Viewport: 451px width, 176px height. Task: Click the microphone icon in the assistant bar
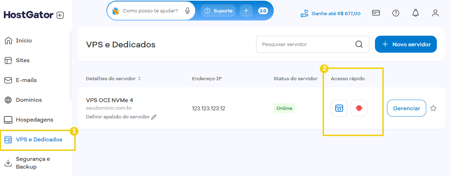[187, 11]
